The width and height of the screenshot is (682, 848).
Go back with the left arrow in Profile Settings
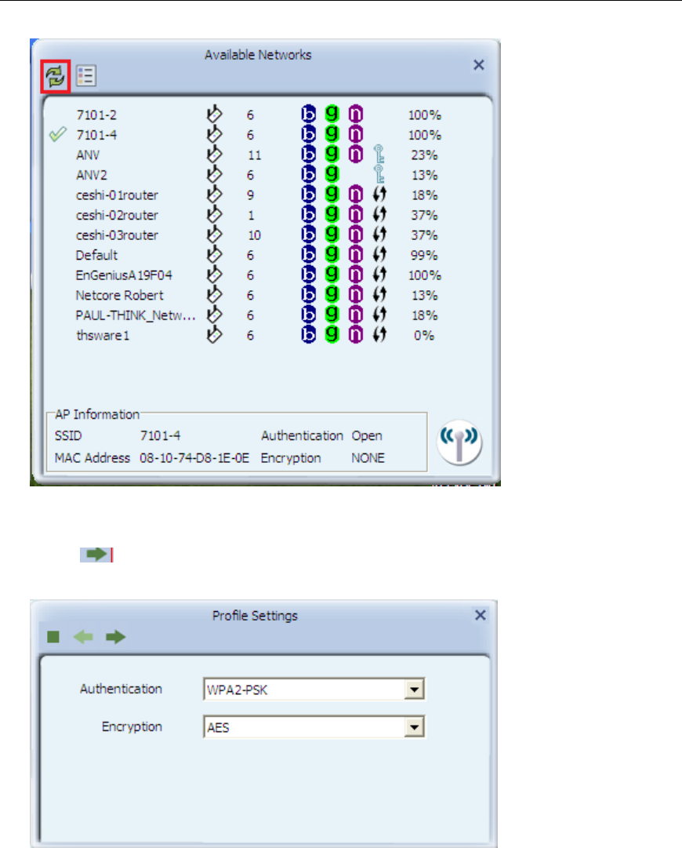(83, 637)
